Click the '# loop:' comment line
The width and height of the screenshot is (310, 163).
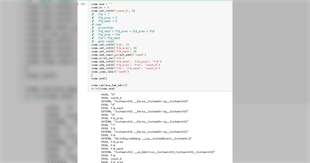(97, 25)
